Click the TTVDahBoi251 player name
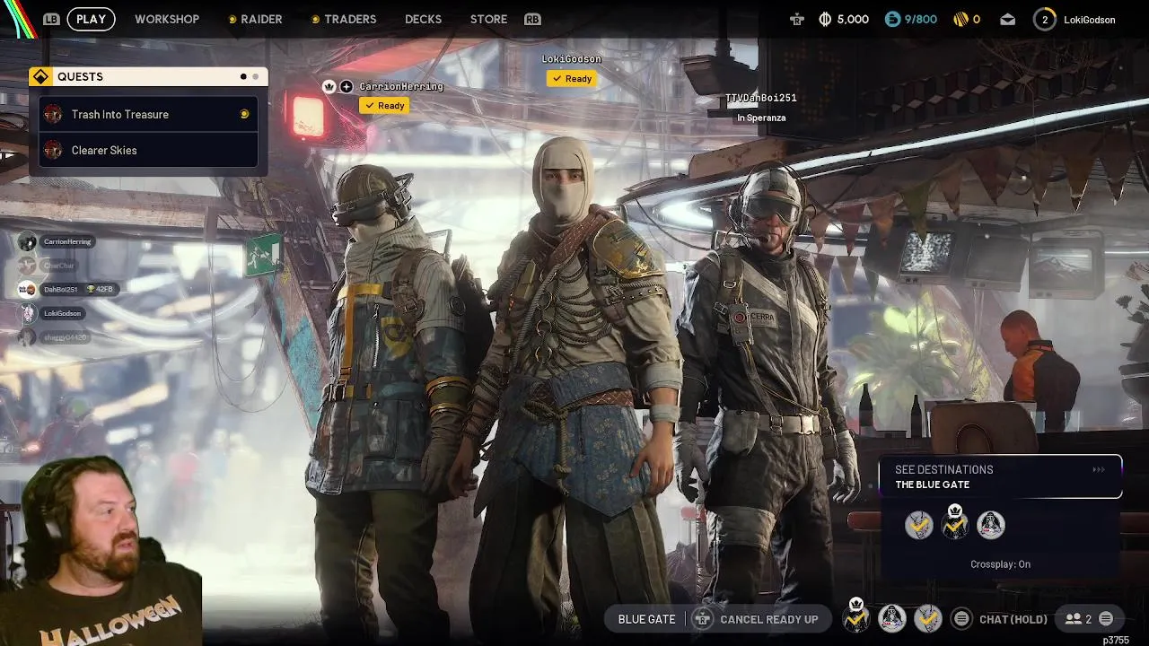The width and height of the screenshot is (1149, 646). tap(761, 98)
